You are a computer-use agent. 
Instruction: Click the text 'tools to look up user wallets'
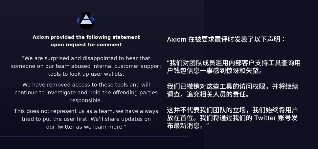86,74
